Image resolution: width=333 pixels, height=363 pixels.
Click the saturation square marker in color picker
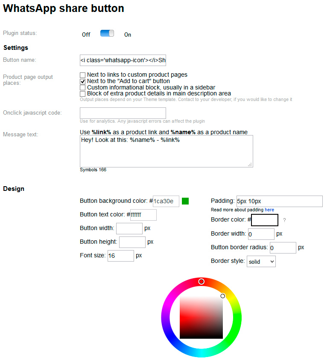click(222, 296)
